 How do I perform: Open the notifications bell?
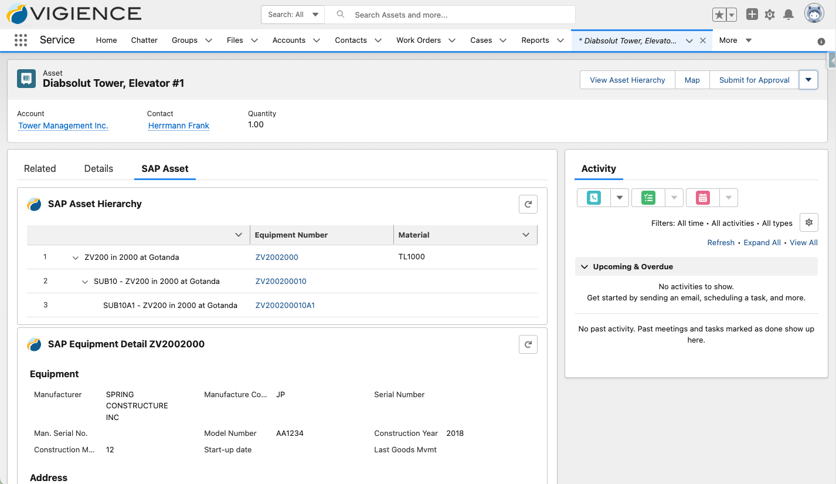[x=789, y=15]
